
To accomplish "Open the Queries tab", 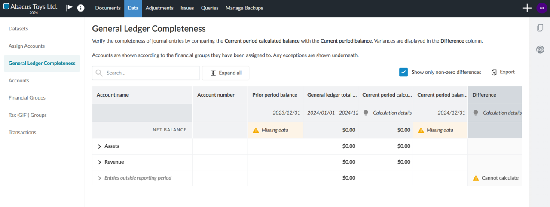I will click(x=210, y=8).
